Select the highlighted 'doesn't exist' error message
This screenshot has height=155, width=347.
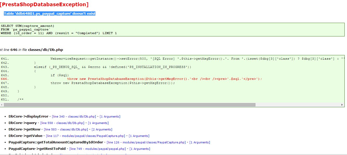50,13
